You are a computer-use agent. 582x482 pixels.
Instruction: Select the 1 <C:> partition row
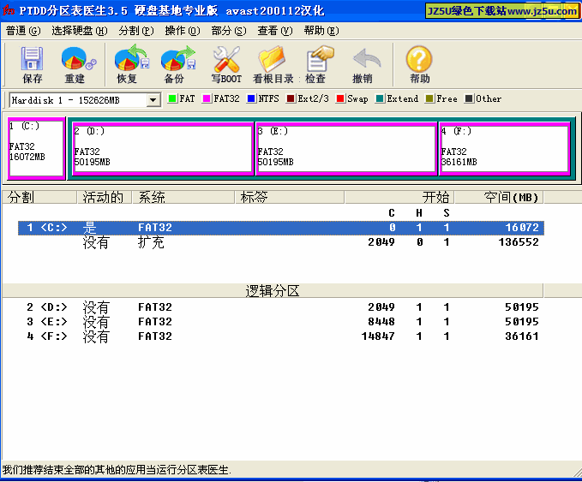(x=281, y=228)
